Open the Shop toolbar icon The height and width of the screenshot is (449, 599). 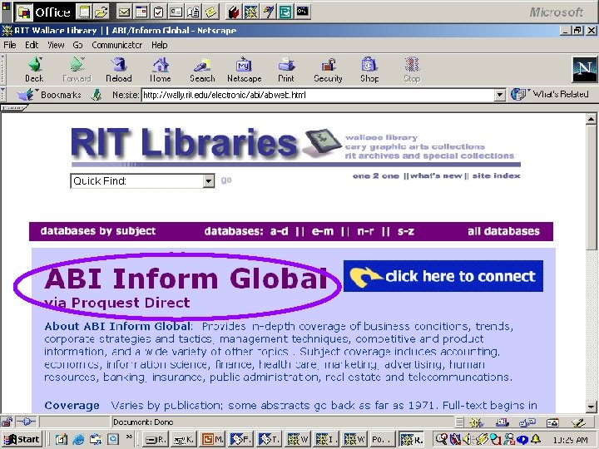tap(369, 70)
